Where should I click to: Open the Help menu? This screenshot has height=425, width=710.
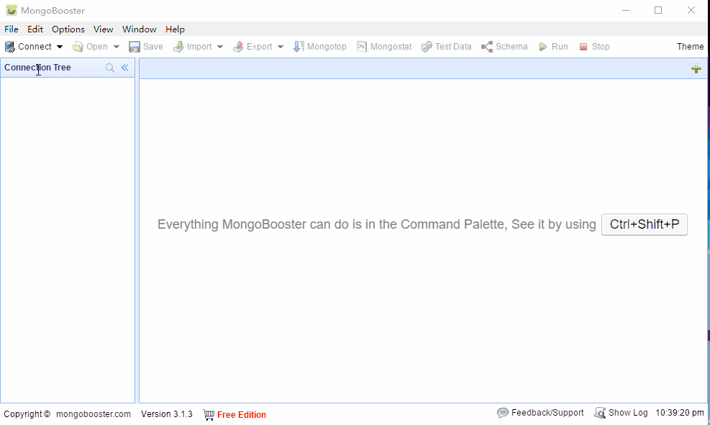click(175, 29)
